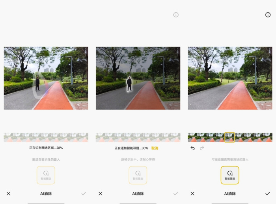Tap the grayed checkmark on middle screen
Screen dimensions: 276x204
tap(175, 194)
